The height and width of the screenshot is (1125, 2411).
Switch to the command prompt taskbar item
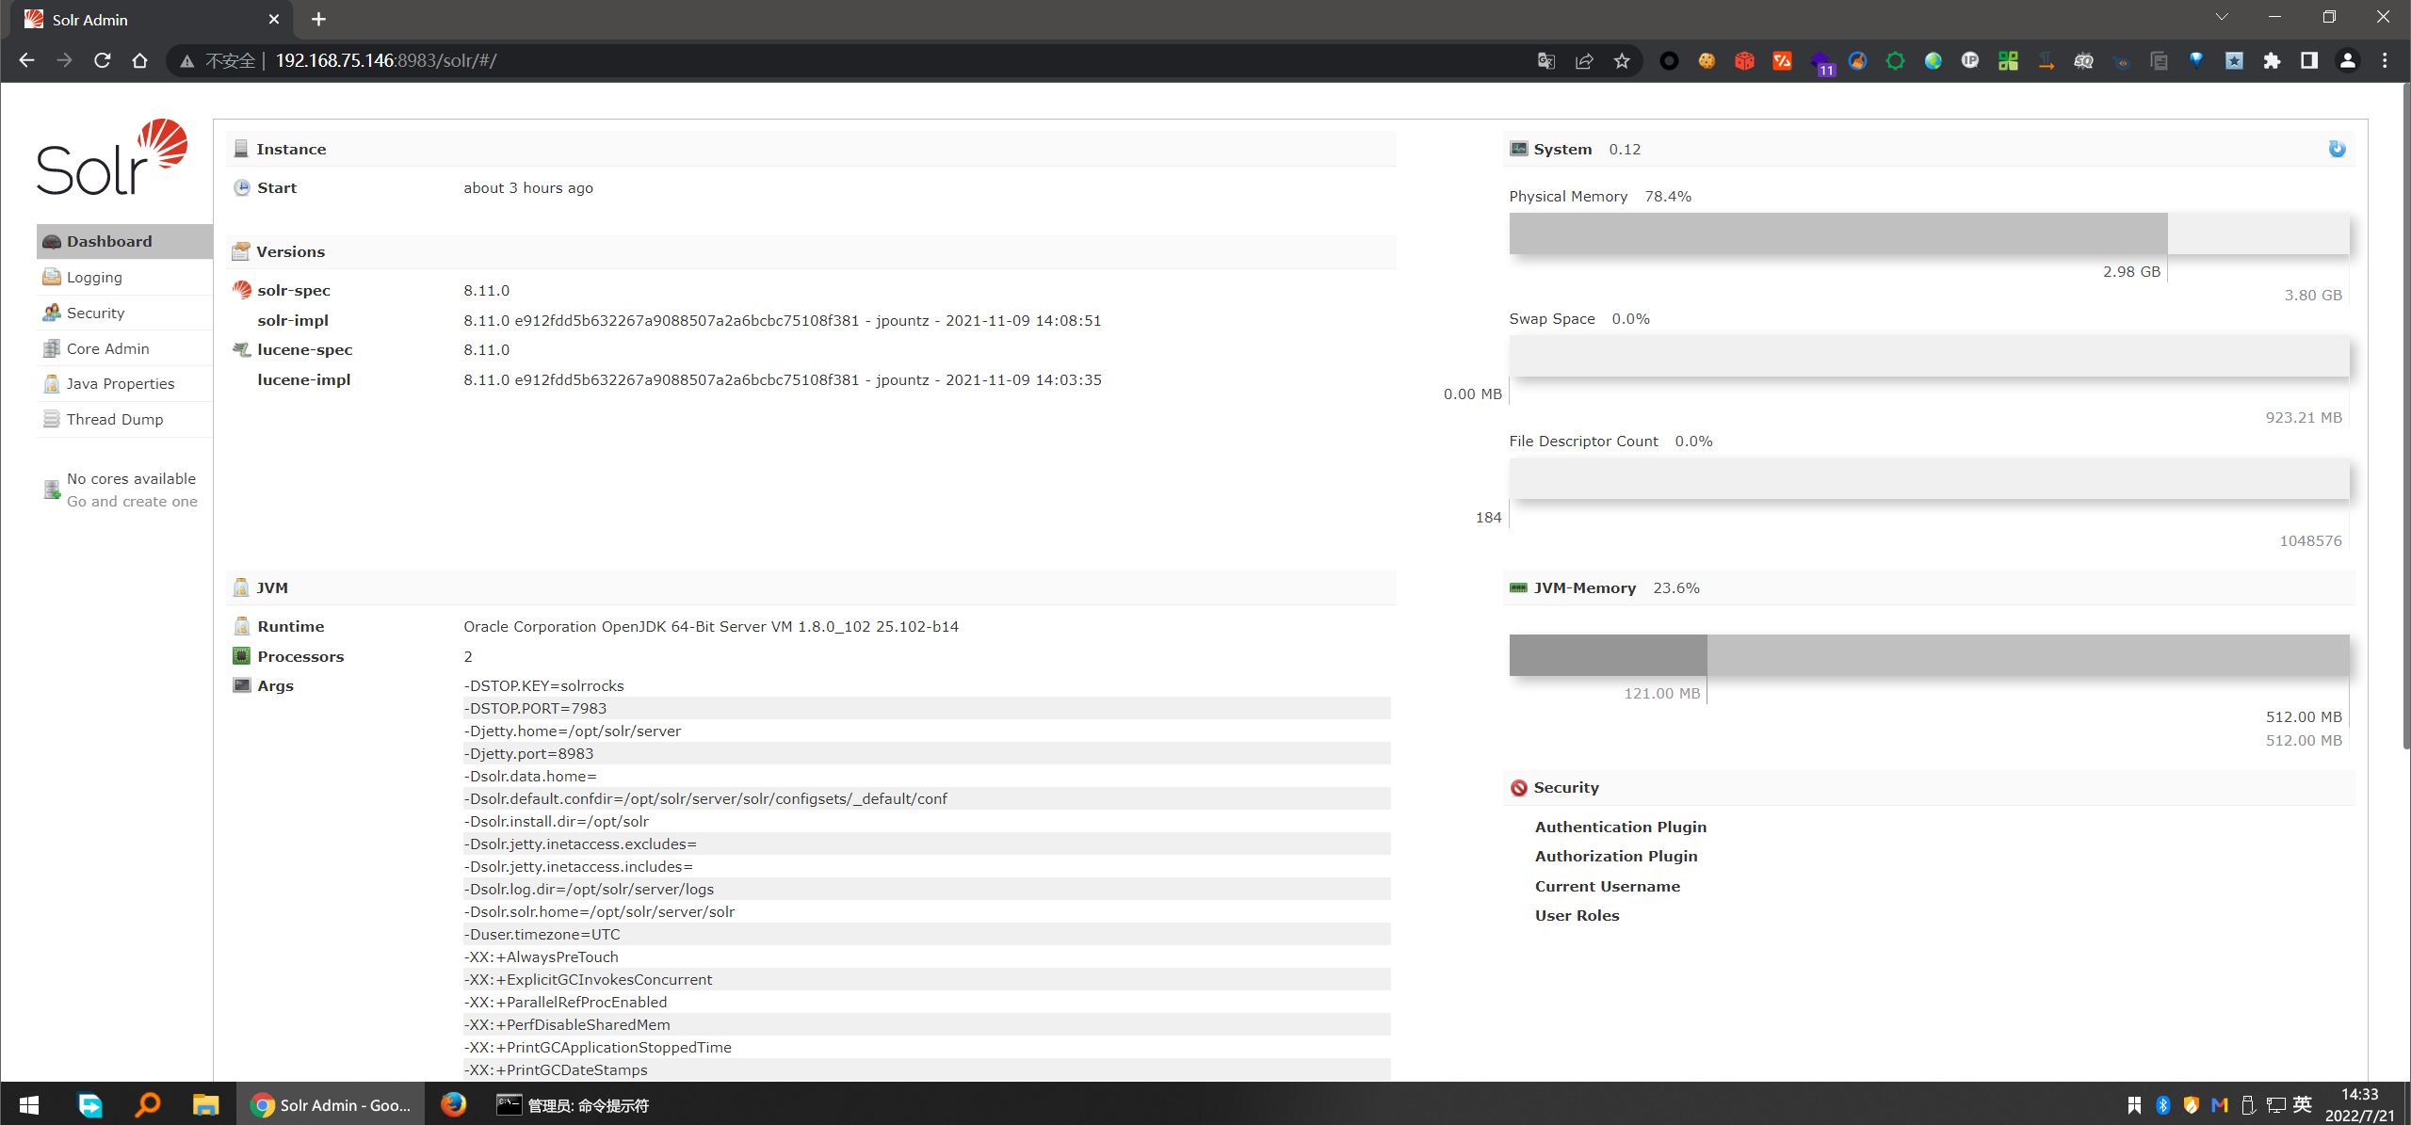(574, 1104)
